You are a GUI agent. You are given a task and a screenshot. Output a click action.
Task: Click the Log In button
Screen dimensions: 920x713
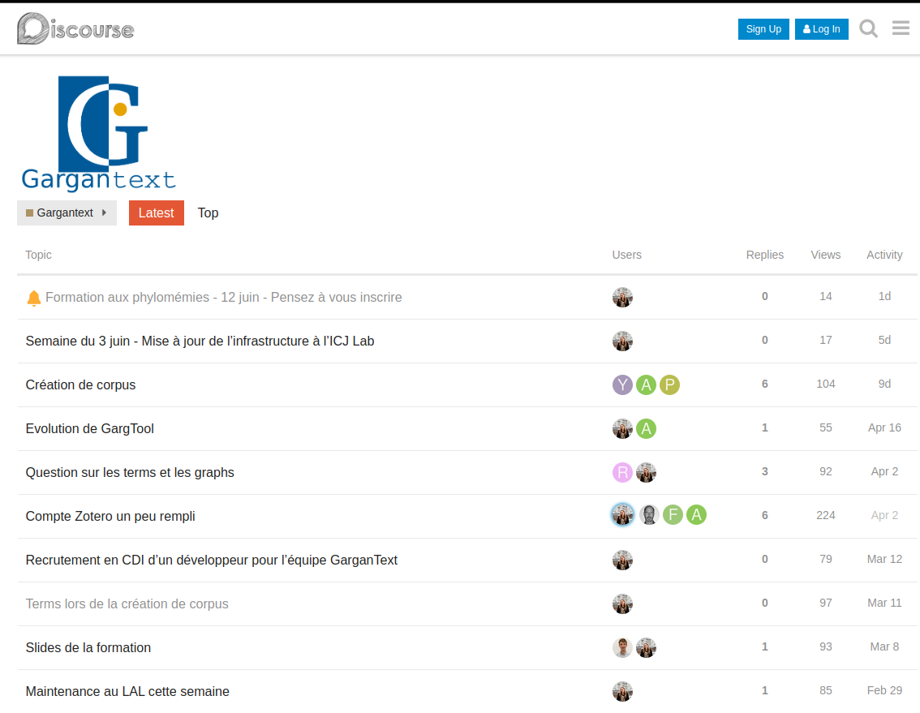tap(821, 28)
